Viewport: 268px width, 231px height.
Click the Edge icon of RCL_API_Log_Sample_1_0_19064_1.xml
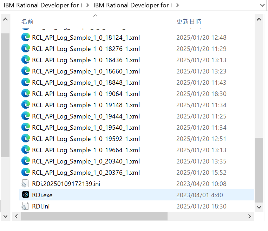coord(26,94)
